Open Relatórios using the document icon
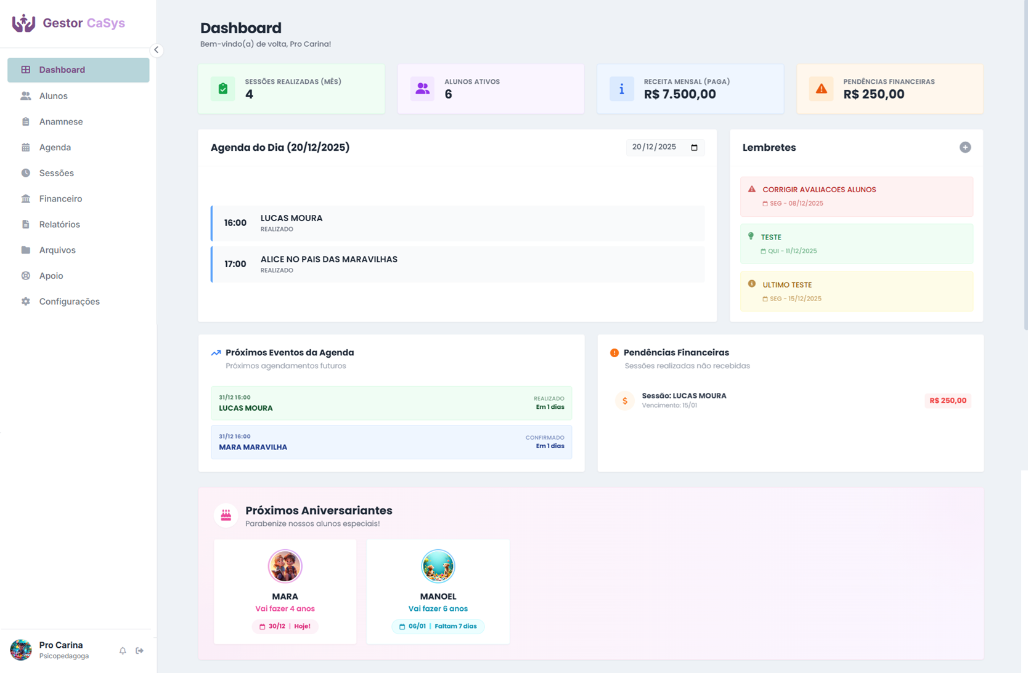This screenshot has width=1028, height=673. click(x=25, y=224)
